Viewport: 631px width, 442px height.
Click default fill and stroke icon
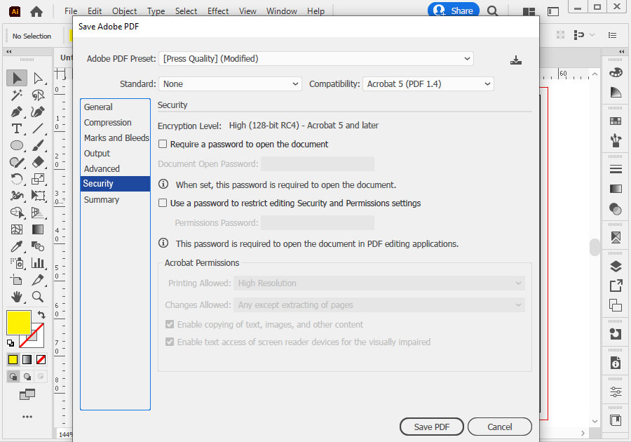click(11, 343)
